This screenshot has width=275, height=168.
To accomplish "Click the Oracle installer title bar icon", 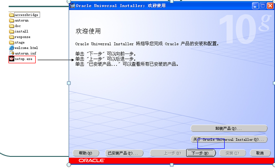I will (x=72, y=6).
